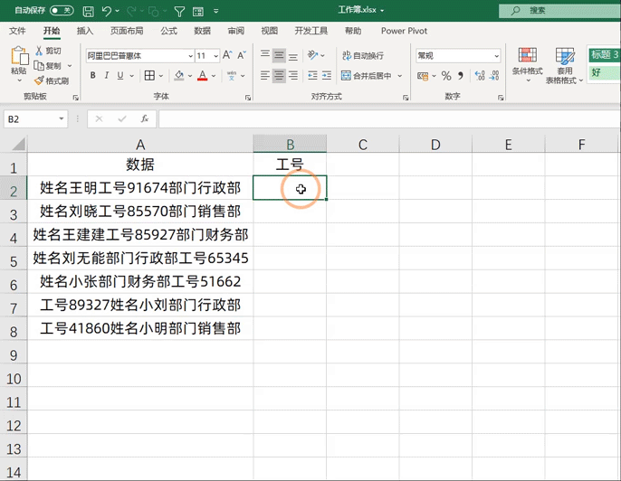Image resolution: width=621 pixels, height=481 pixels.
Task: Click the 粘贴 paste icon
Action: 19,55
